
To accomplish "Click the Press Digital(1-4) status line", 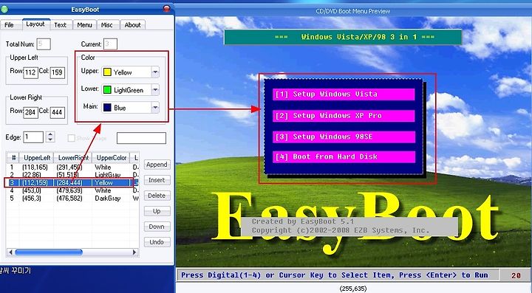I will pos(335,275).
